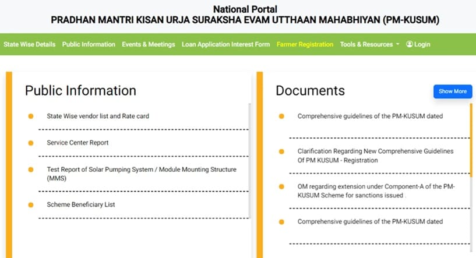Open first Comprehensive guidelines of PM-KUSUM document
Viewport: 476px width, 258px height.
coord(370,116)
